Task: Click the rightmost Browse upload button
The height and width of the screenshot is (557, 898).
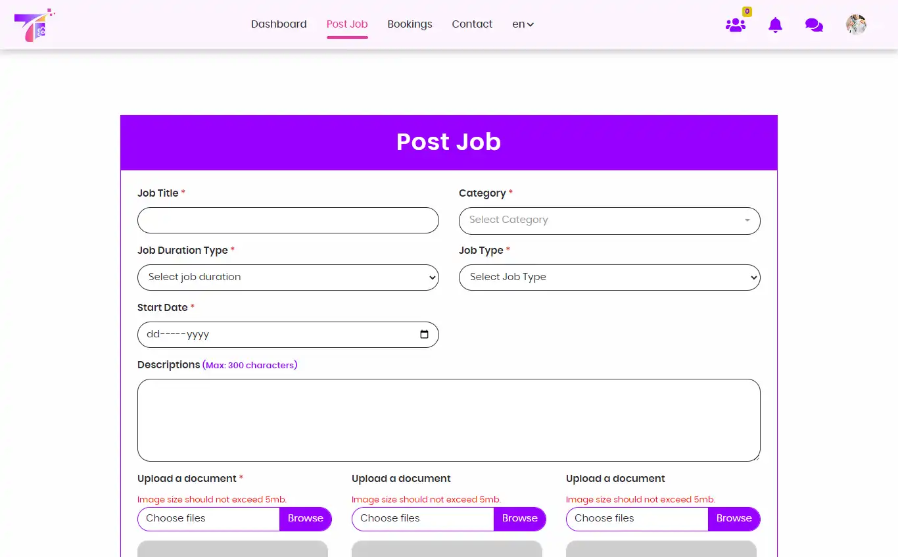Action: (734, 519)
